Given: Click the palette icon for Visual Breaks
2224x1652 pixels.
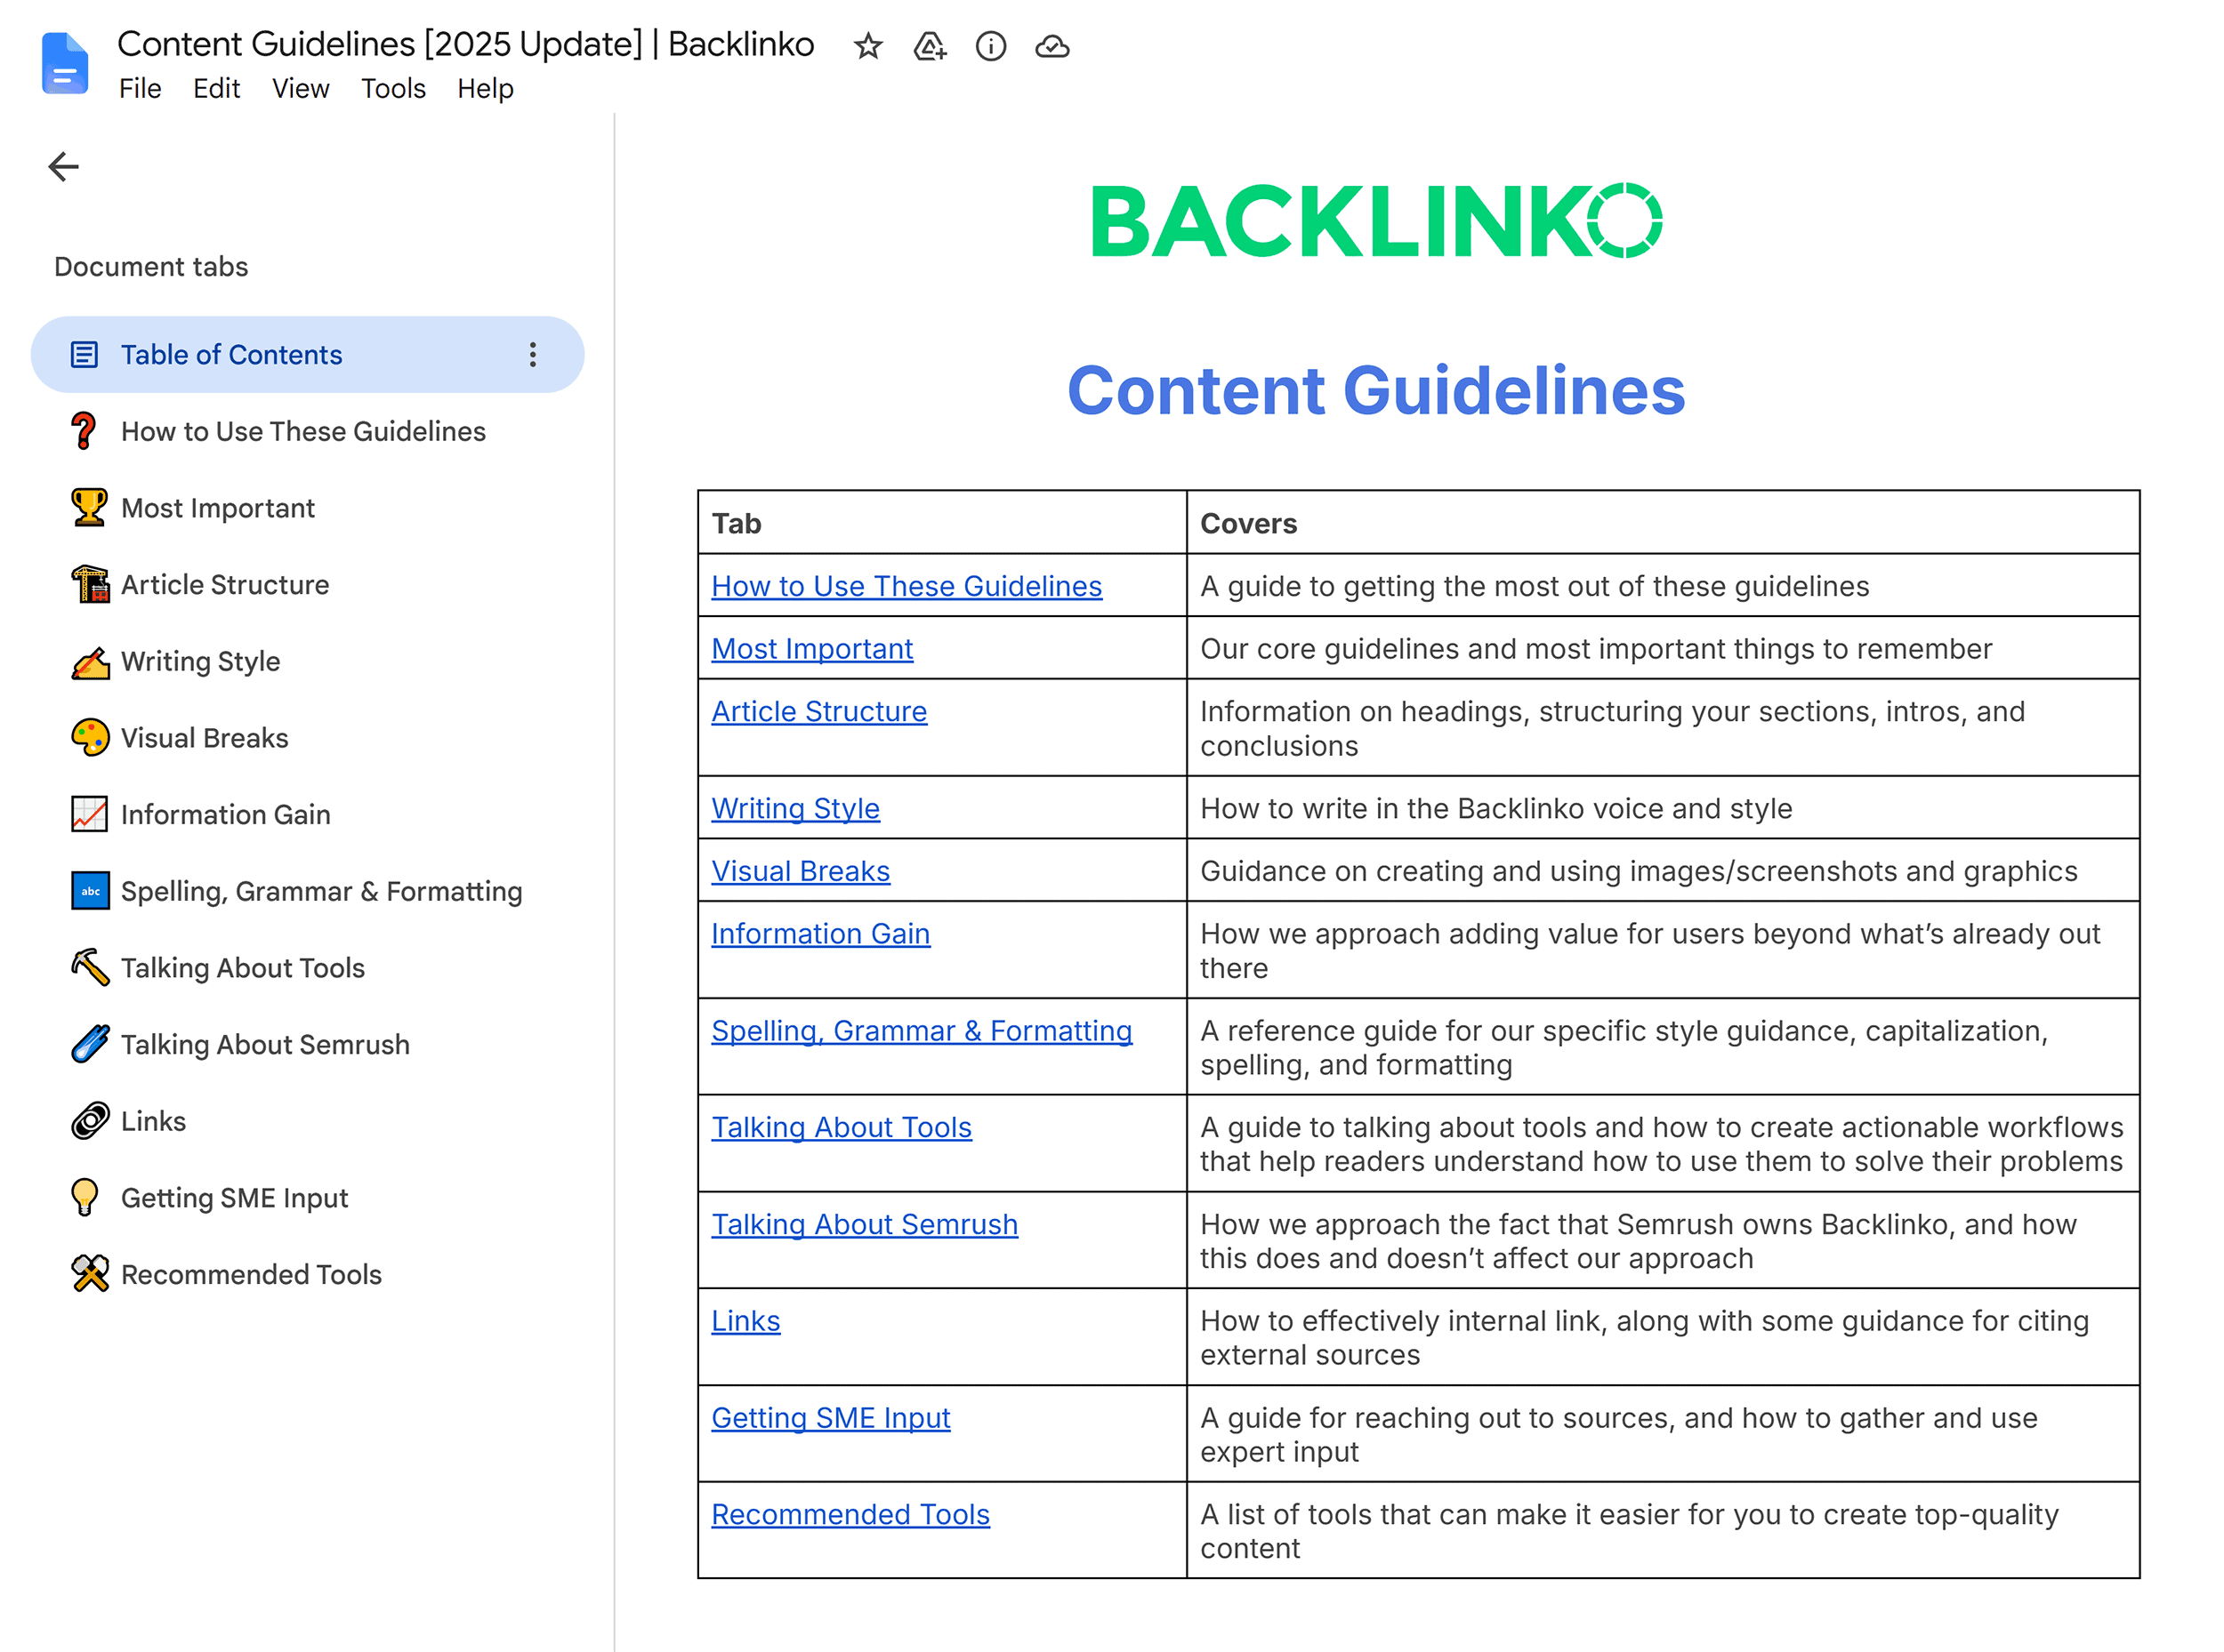Looking at the screenshot, I should tap(90, 737).
